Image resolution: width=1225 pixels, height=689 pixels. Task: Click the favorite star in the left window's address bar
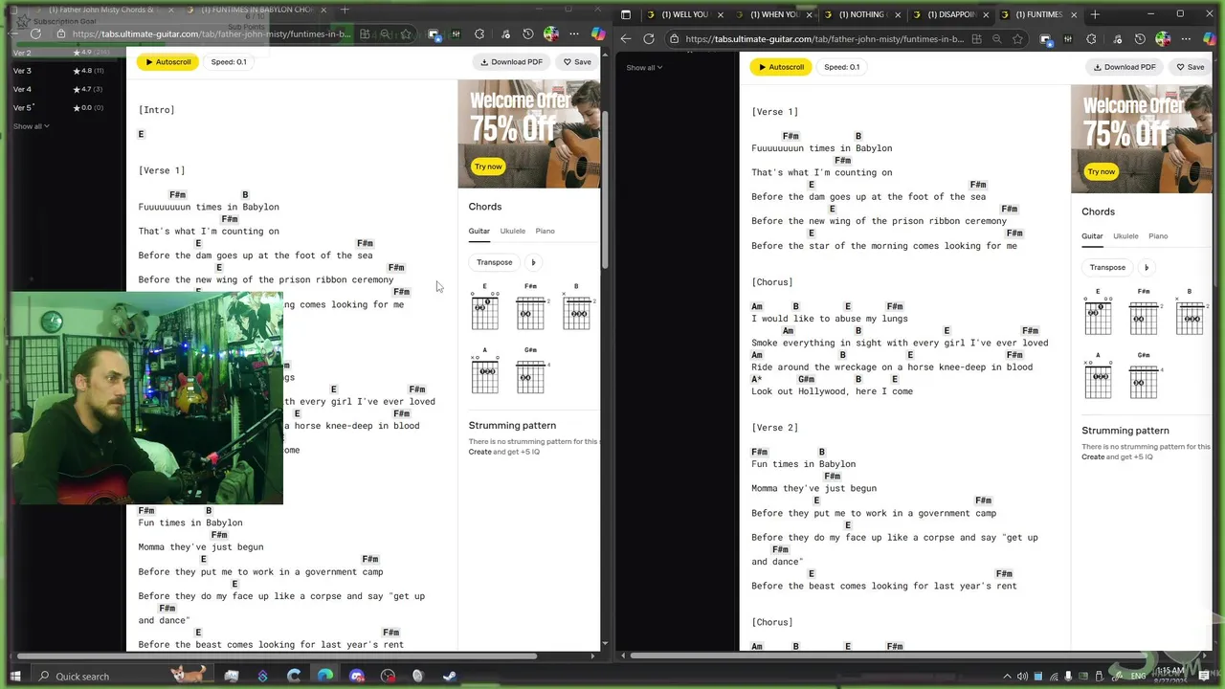point(406,33)
